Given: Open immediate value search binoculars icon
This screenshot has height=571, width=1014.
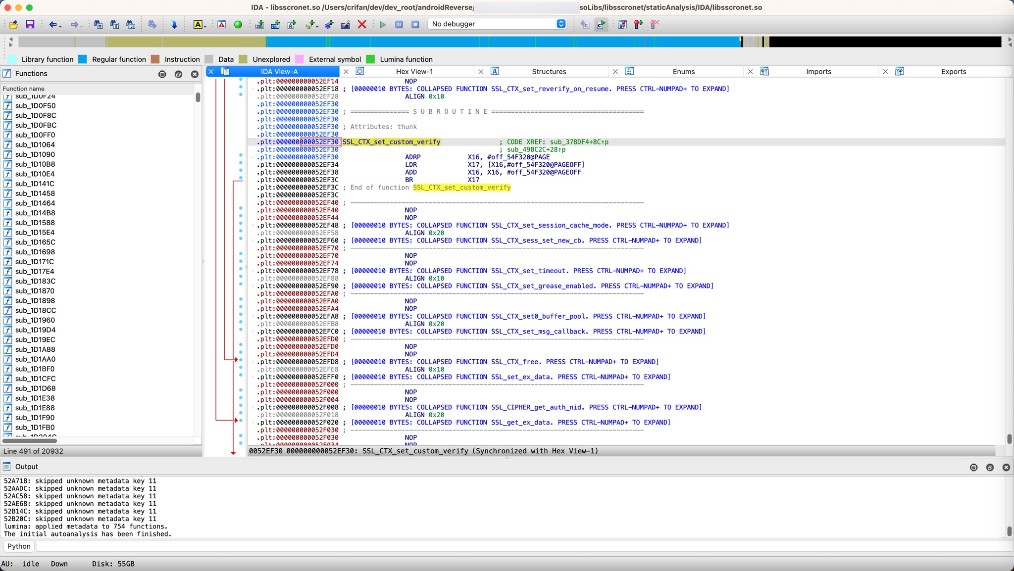Looking at the screenshot, I should [x=98, y=24].
